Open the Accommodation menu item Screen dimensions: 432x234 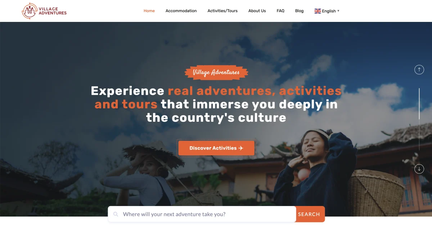click(181, 11)
